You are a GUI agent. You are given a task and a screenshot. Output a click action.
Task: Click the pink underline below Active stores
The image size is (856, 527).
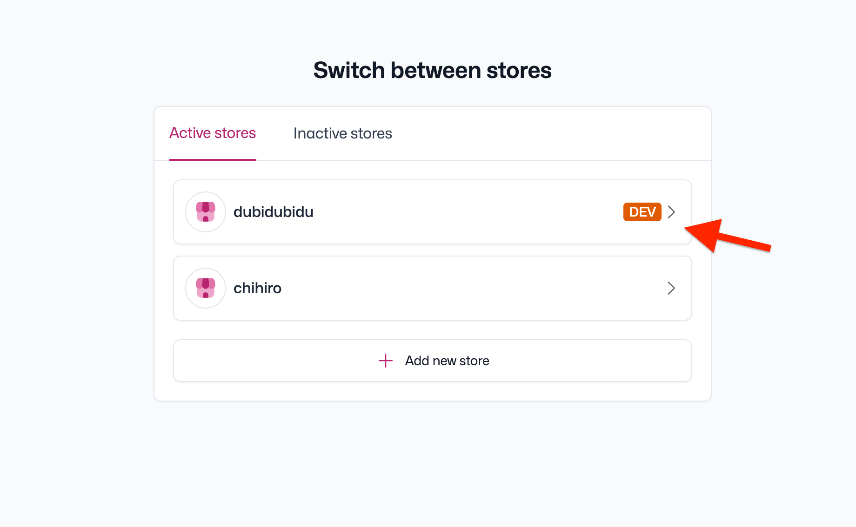(212, 161)
